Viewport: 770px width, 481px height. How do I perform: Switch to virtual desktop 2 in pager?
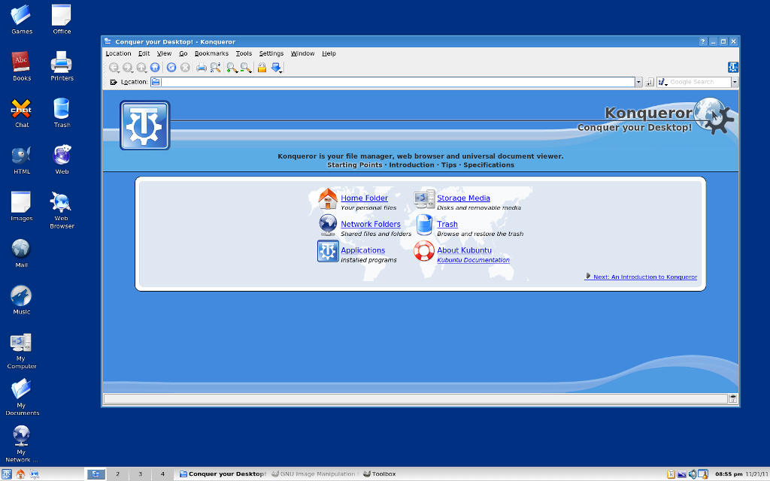click(x=117, y=474)
